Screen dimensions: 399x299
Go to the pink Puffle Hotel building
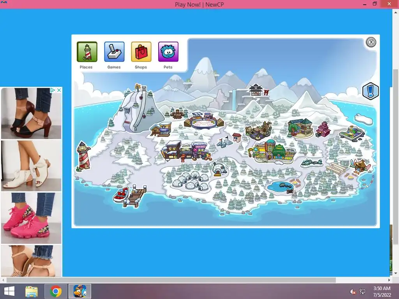point(323,129)
